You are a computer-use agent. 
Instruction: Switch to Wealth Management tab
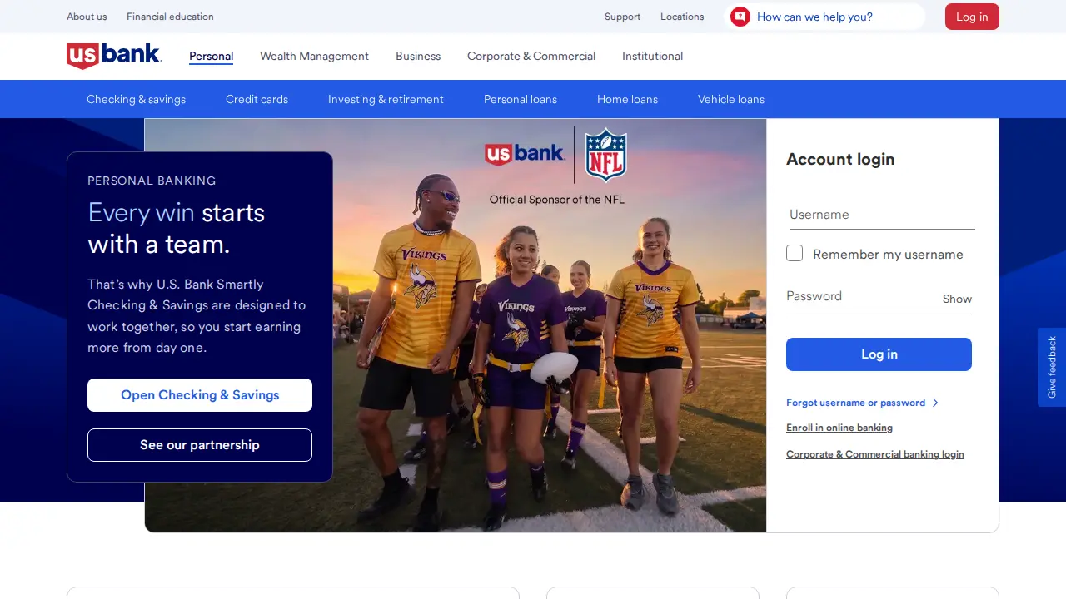(314, 57)
